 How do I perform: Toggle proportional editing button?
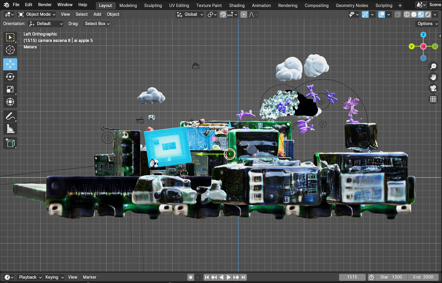pyautogui.click(x=244, y=14)
